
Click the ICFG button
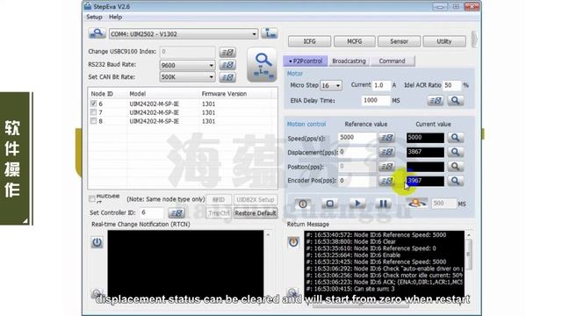point(309,41)
